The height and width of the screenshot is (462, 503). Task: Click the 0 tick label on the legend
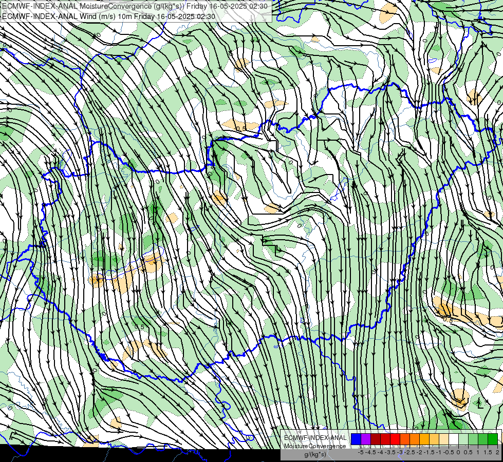pos(458,452)
